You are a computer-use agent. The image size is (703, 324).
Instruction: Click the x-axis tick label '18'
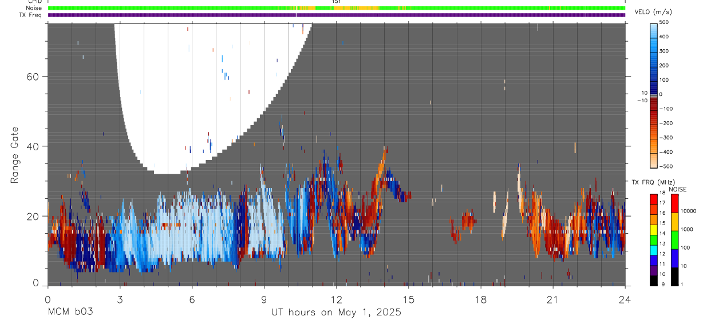coord(481,299)
